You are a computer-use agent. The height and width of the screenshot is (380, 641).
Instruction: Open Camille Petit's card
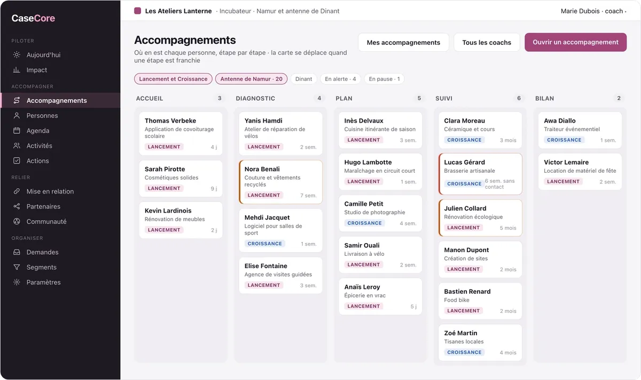[x=380, y=213]
